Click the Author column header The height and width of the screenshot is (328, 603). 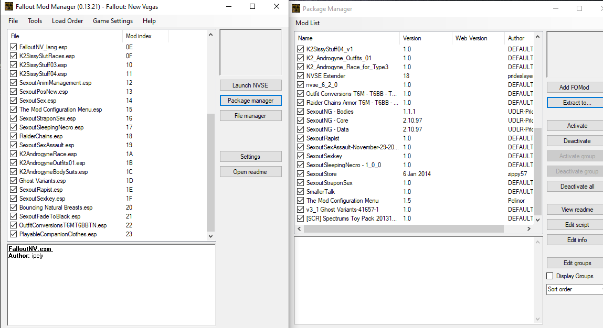coord(519,38)
